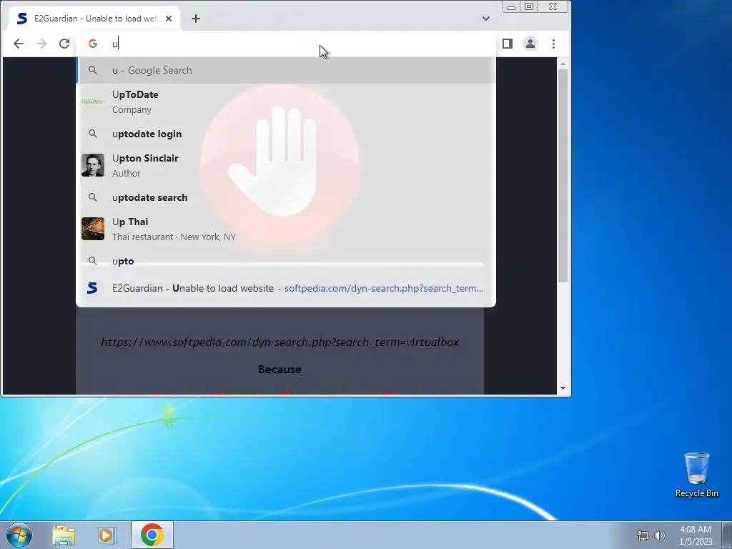Click the softpedia blocked URL text
732x549 pixels.
coord(280,342)
